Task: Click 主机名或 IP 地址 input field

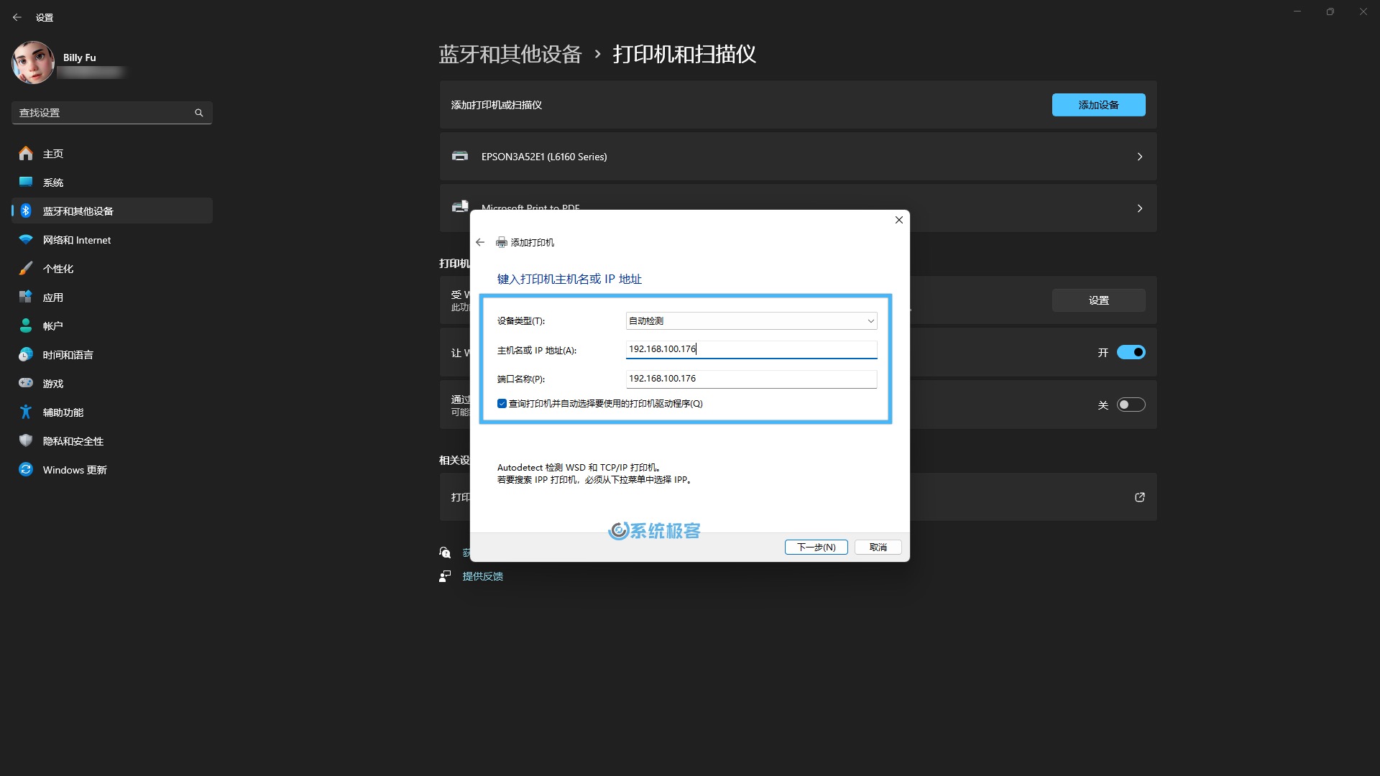Action: pyautogui.click(x=750, y=348)
